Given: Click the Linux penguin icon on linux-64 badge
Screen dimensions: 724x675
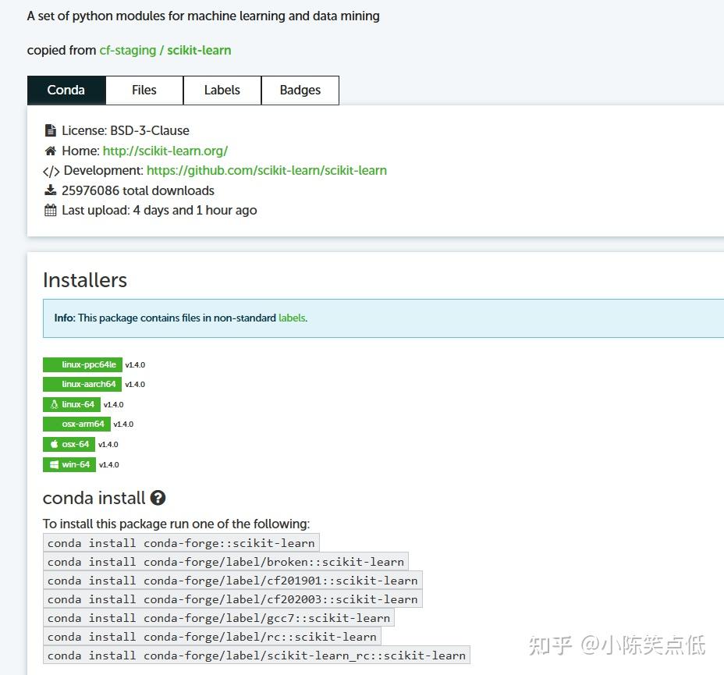Looking at the screenshot, I should coord(54,404).
